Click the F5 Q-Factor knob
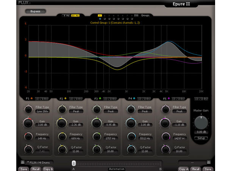 tap(165, 150)
